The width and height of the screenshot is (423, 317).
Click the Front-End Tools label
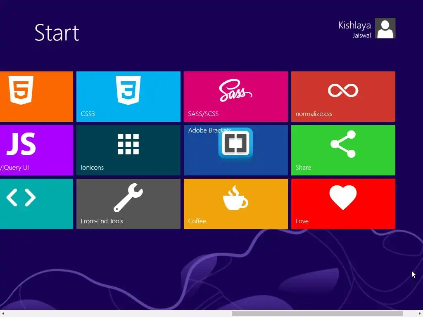pos(102,221)
